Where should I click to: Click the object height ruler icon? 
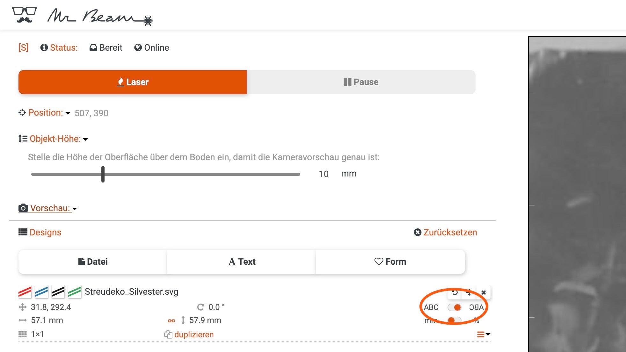pyautogui.click(x=22, y=138)
